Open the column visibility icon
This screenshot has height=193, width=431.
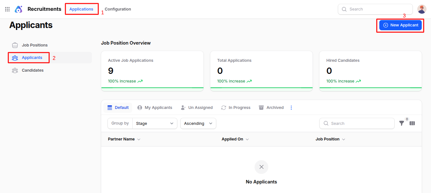coord(412,123)
